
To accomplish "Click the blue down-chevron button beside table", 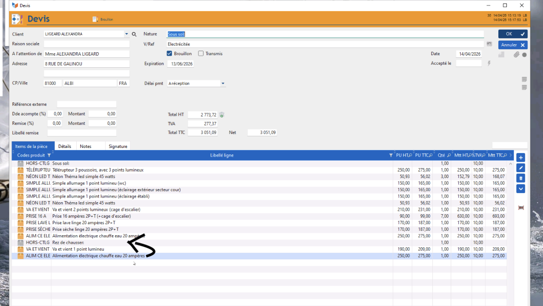I will point(520,189).
